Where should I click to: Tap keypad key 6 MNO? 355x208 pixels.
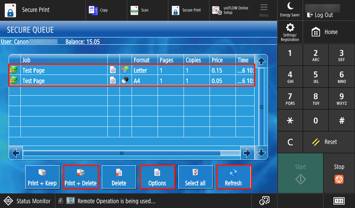coord(341,77)
